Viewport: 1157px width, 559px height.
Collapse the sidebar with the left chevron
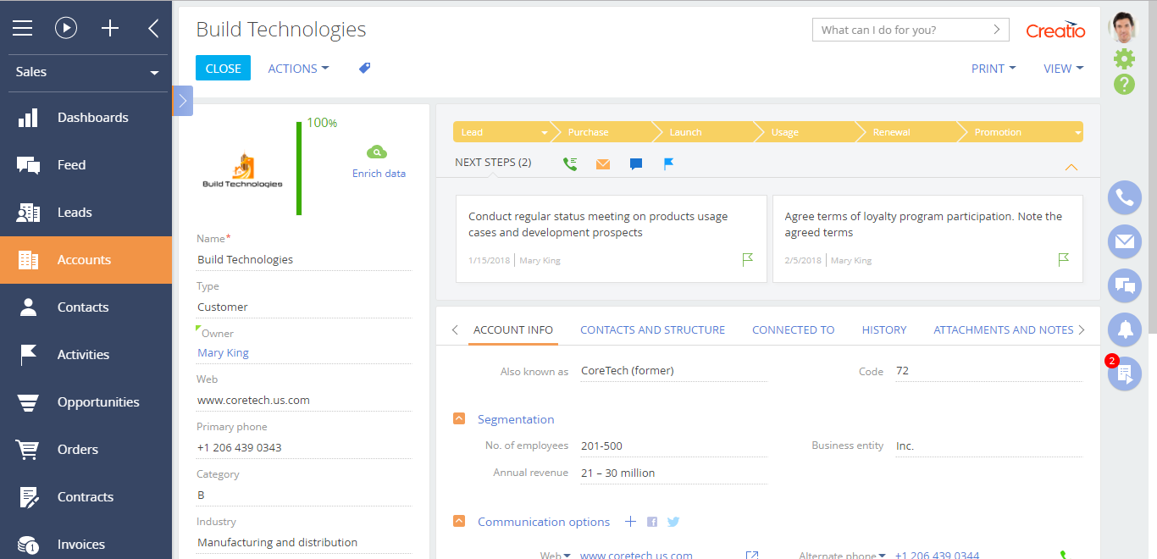[x=153, y=28]
